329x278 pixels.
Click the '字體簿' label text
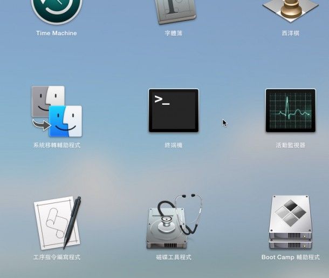tap(173, 33)
